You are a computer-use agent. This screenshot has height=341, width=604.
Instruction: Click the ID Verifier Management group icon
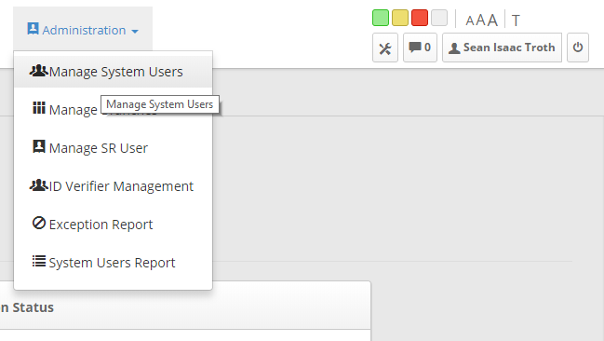pyautogui.click(x=38, y=185)
